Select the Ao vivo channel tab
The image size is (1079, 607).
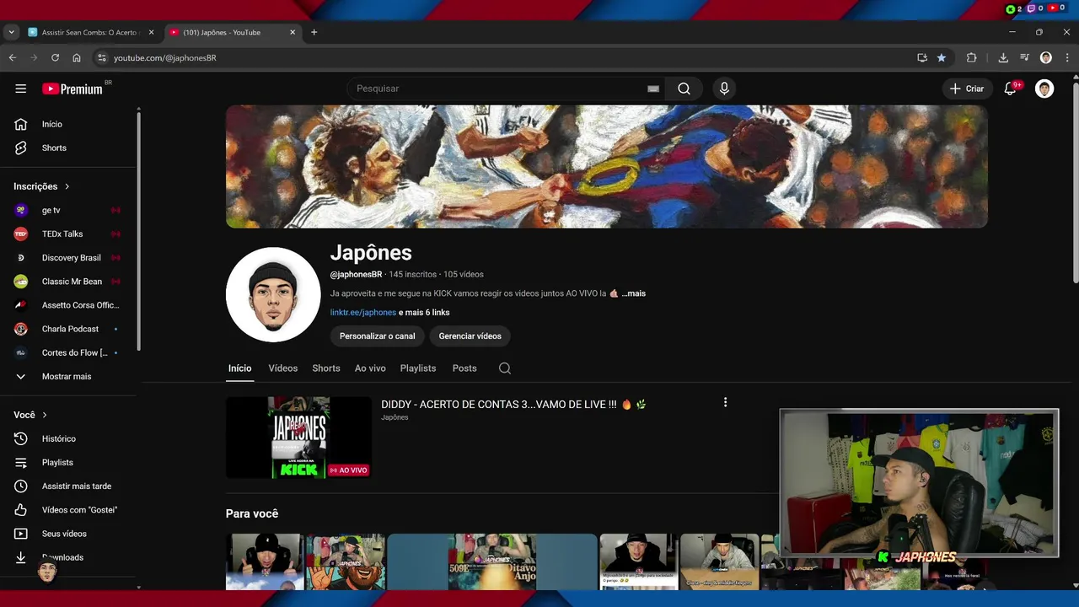[370, 368]
